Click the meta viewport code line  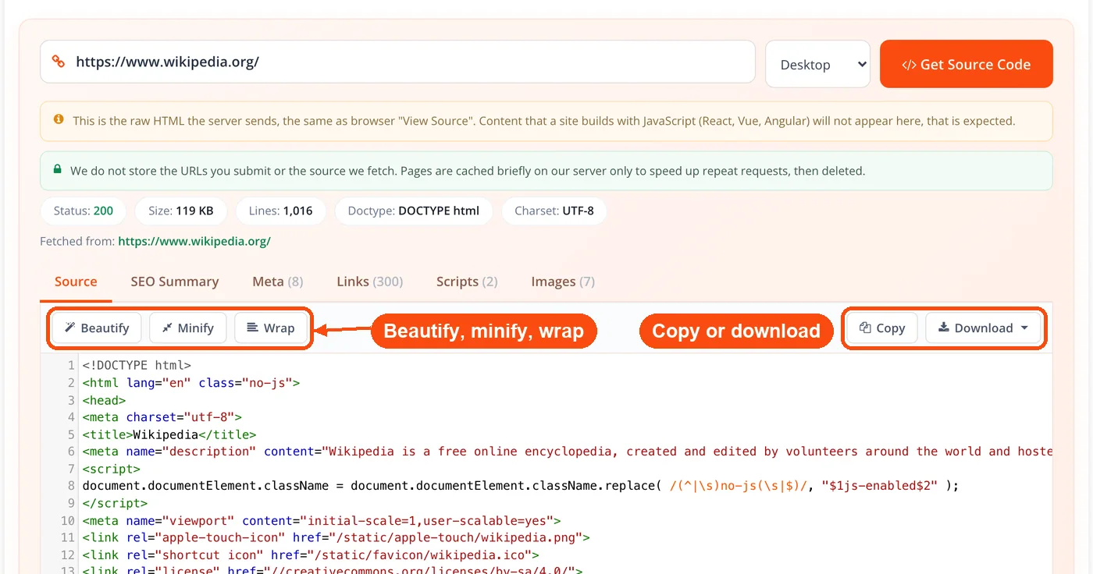322,520
